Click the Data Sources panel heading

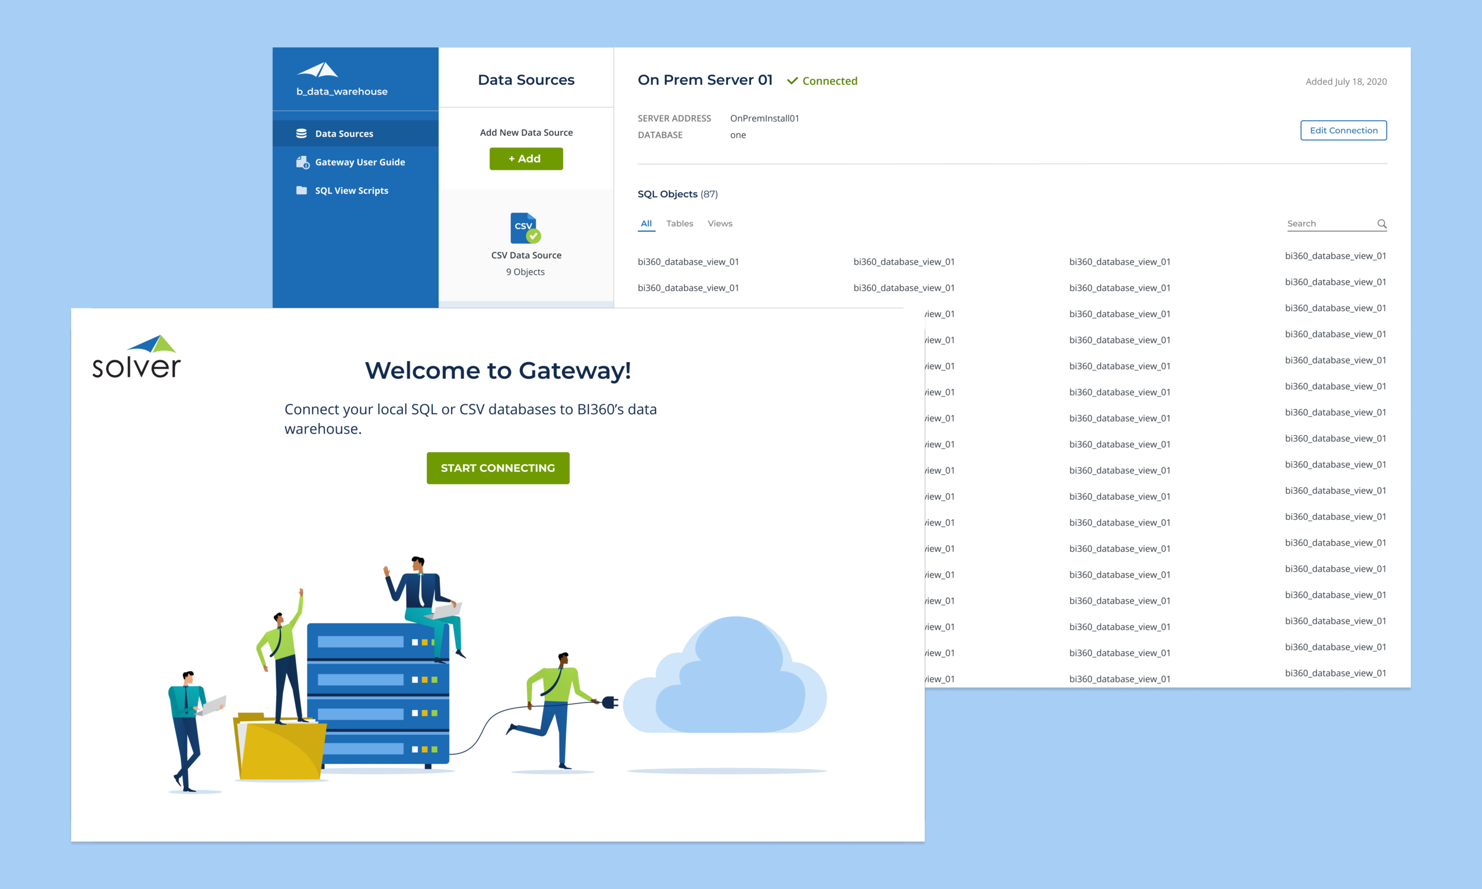(526, 80)
